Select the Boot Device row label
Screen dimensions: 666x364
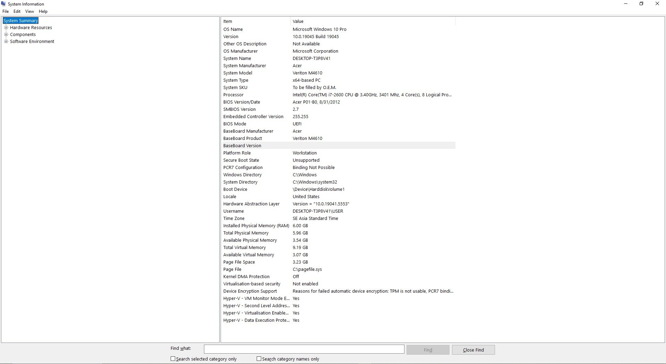pos(235,189)
